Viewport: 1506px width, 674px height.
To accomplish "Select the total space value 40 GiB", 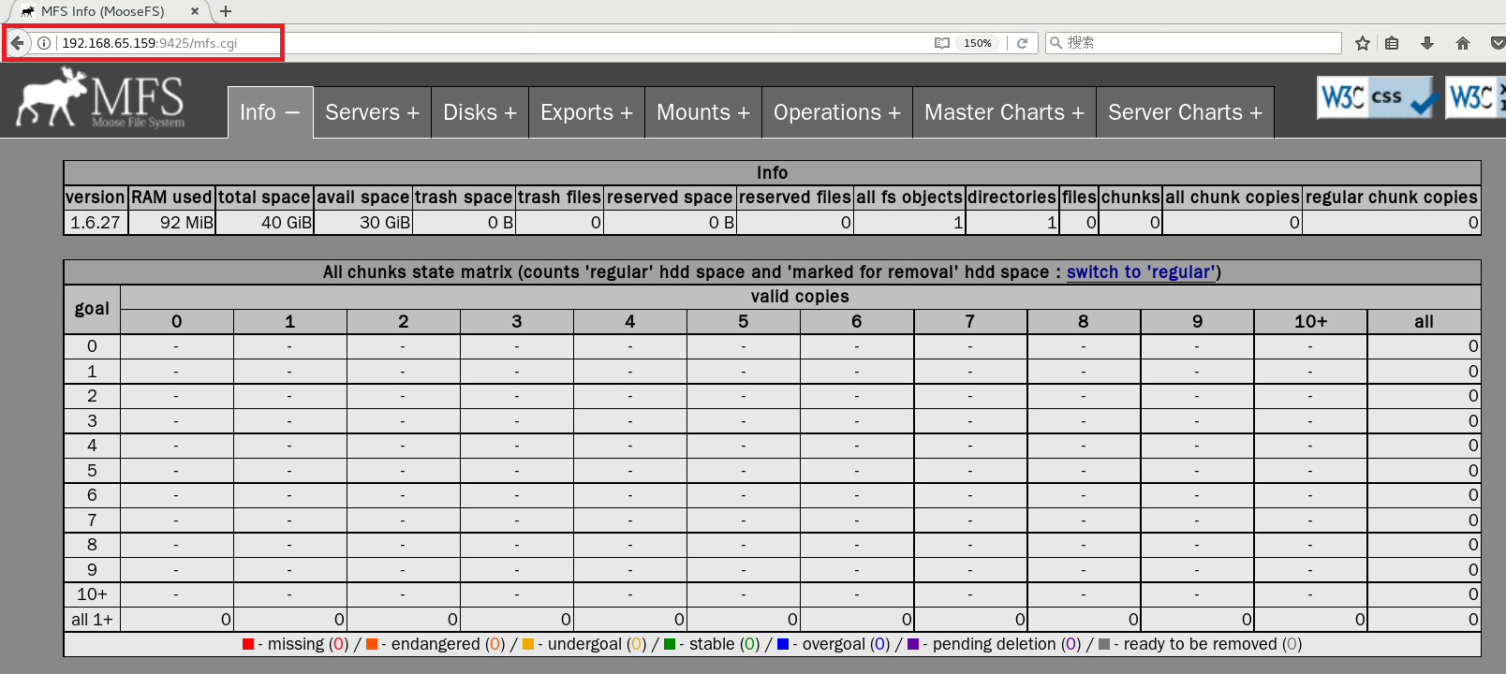I will pyautogui.click(x=287, y=223).
